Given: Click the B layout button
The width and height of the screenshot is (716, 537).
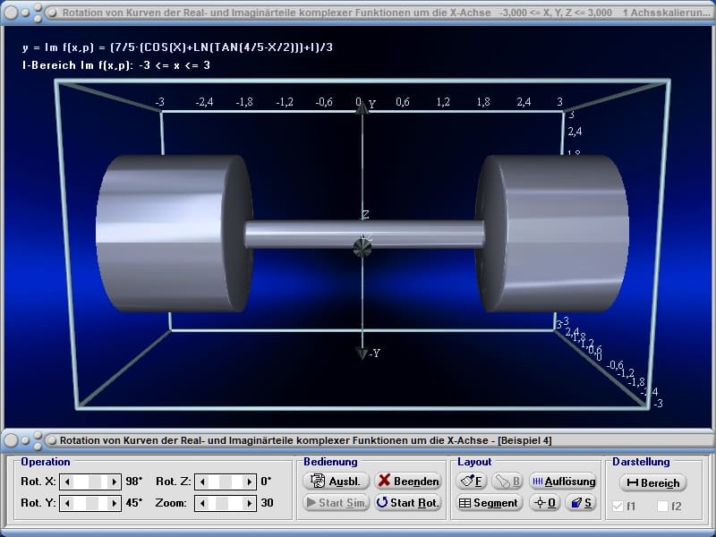Looking at the screenshot, I should pyautogui.click(x=507, y=481).
